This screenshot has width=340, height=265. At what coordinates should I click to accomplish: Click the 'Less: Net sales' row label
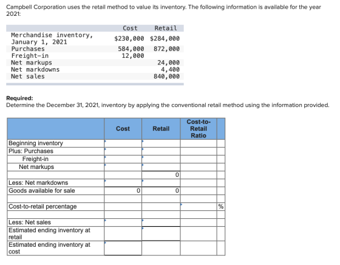pyautogui.click(x=30, y=222)
